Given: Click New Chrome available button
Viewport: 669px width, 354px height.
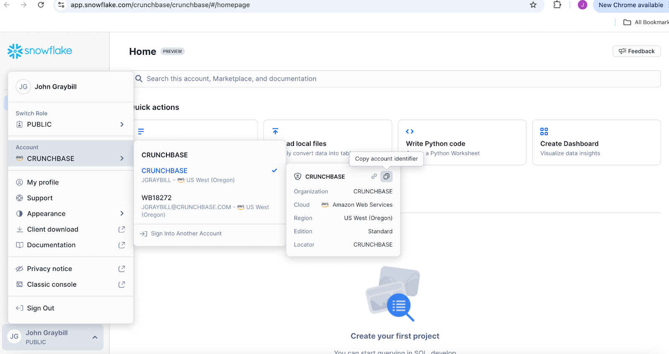Looking at the screenshot, I should tap(631, 5).
